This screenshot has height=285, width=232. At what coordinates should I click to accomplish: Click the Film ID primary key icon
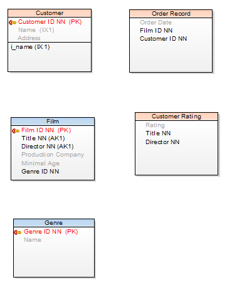point(16,131)
